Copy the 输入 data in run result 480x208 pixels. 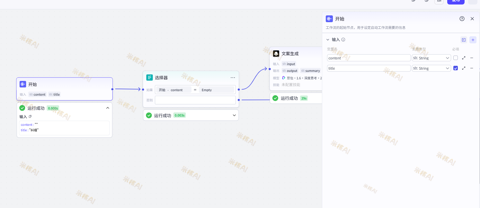pyautogui.click(x=30, y=117)
